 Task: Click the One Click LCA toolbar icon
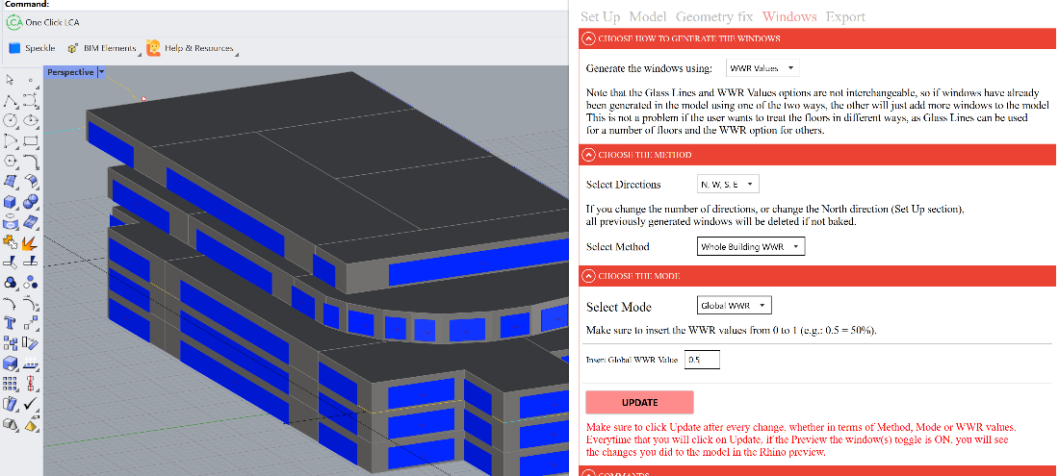[x=13, y=22]
